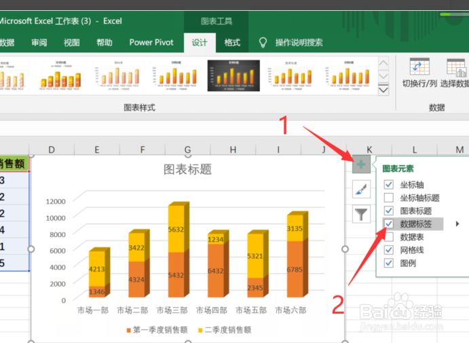Screen dimensions: 469x343
Task: Click the lightbulb Tell Me icon
Action: tap(263, 43)
